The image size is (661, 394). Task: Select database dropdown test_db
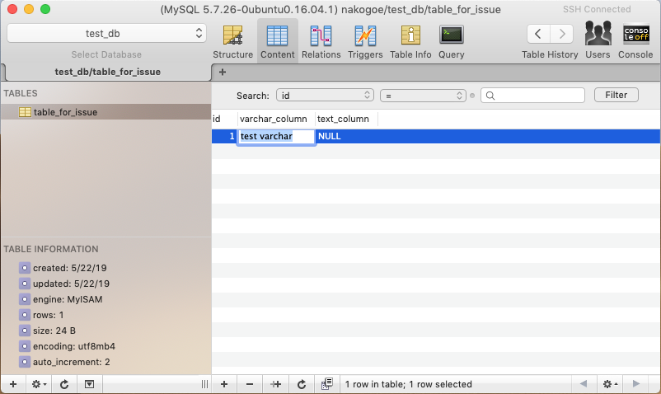point(106,33)
